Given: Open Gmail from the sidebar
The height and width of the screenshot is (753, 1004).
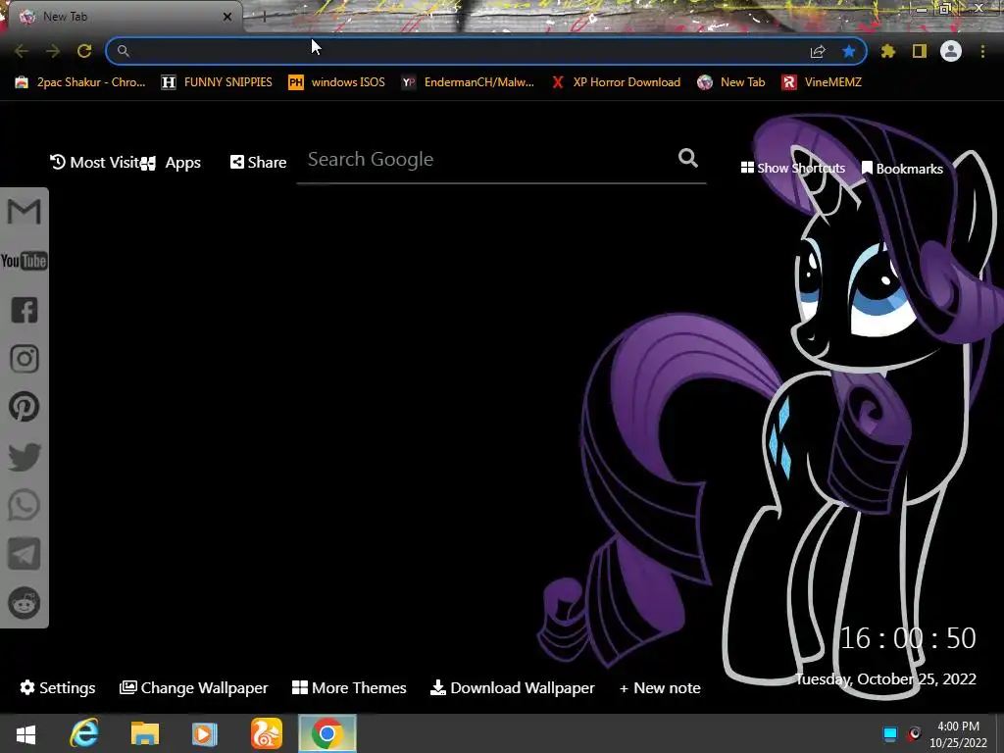Looking at the screenshot, I should [24, 212].
